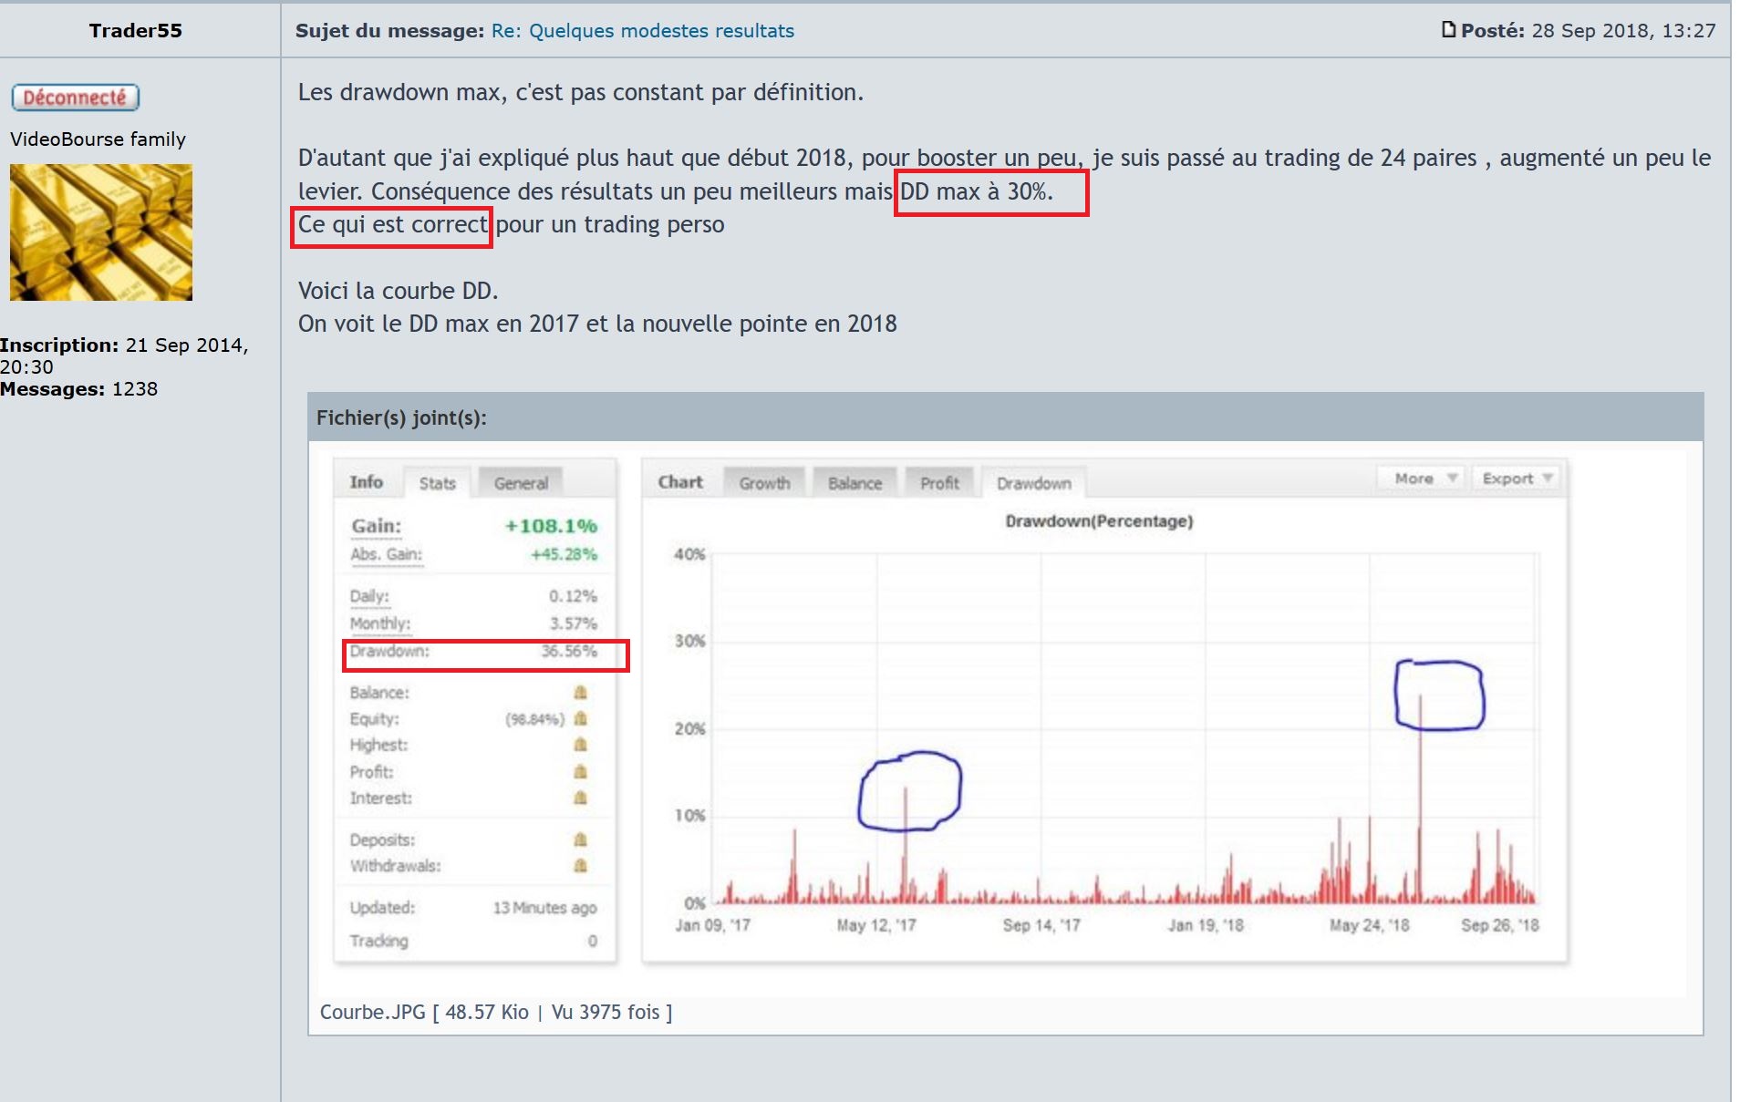Show the Profit chart tab
The width and height of the screenshot is (1740, 1102).
point(939,483)
